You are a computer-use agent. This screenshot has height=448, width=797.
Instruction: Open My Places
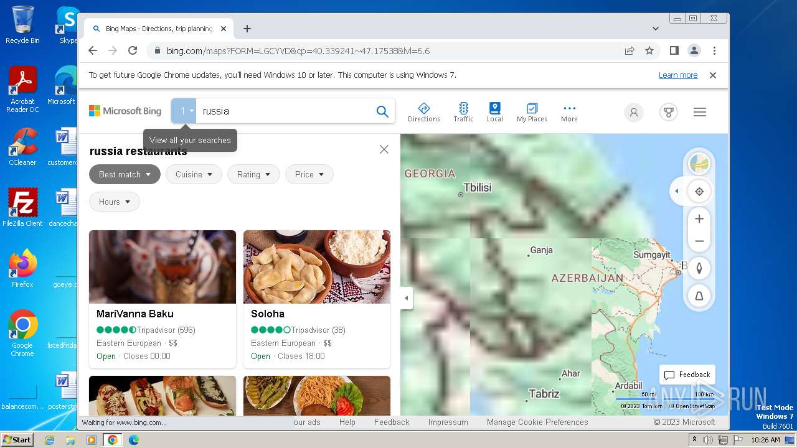tap(532, 112)
